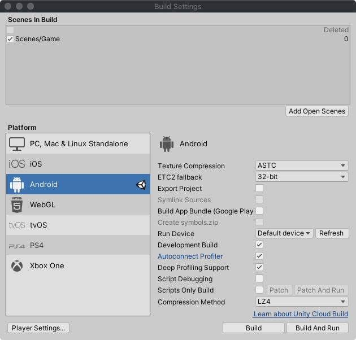Open the ETC2 fallback 32-bit dropdown
The width and height of the screenshot is (356, 340).
coord(302,177)
